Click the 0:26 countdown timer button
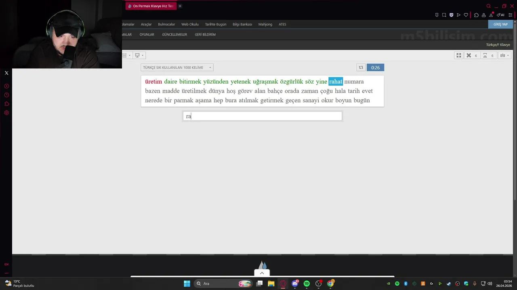 click(375, 68)
